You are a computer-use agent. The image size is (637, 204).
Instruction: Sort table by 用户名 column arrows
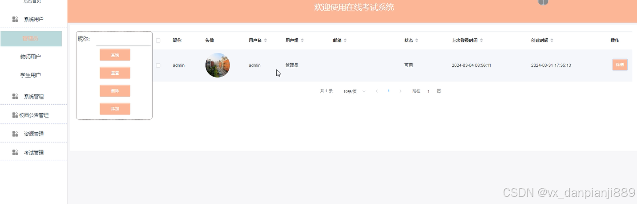pyautogui.click(x=266, y=41)
